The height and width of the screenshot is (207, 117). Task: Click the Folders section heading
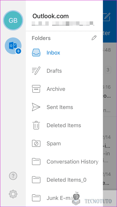(x=41, y=38)
